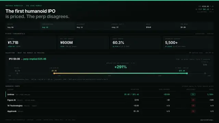The height and width of the screenshot is (123, 219).
Task: Select the Figure AI row name
Action: (x=11, y=100)
